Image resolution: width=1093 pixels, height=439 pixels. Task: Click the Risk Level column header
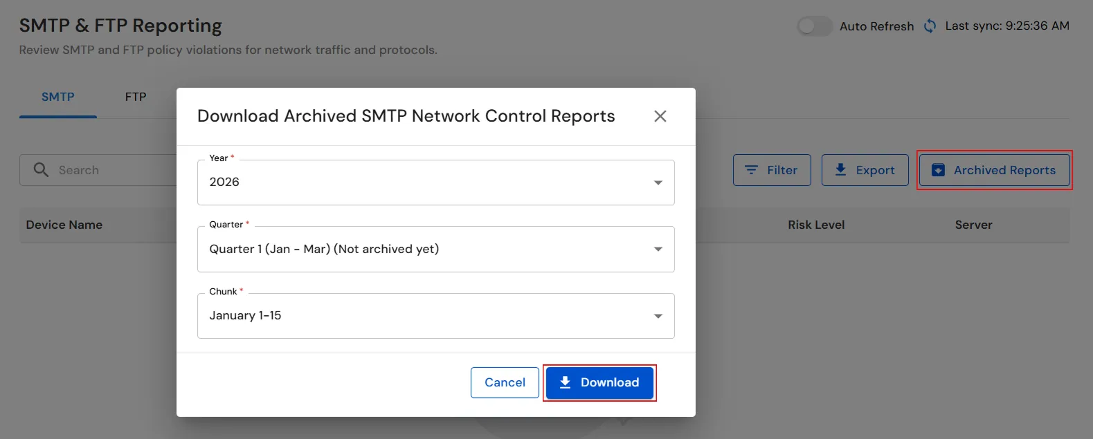pyautogui.click(x=816, y=225)
